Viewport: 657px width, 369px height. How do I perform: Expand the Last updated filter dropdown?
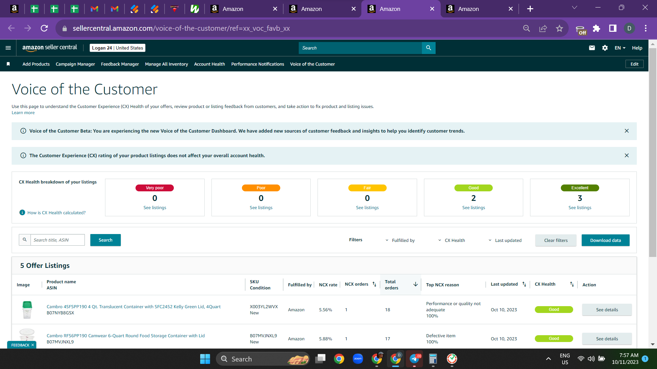[x=505, y=240]
